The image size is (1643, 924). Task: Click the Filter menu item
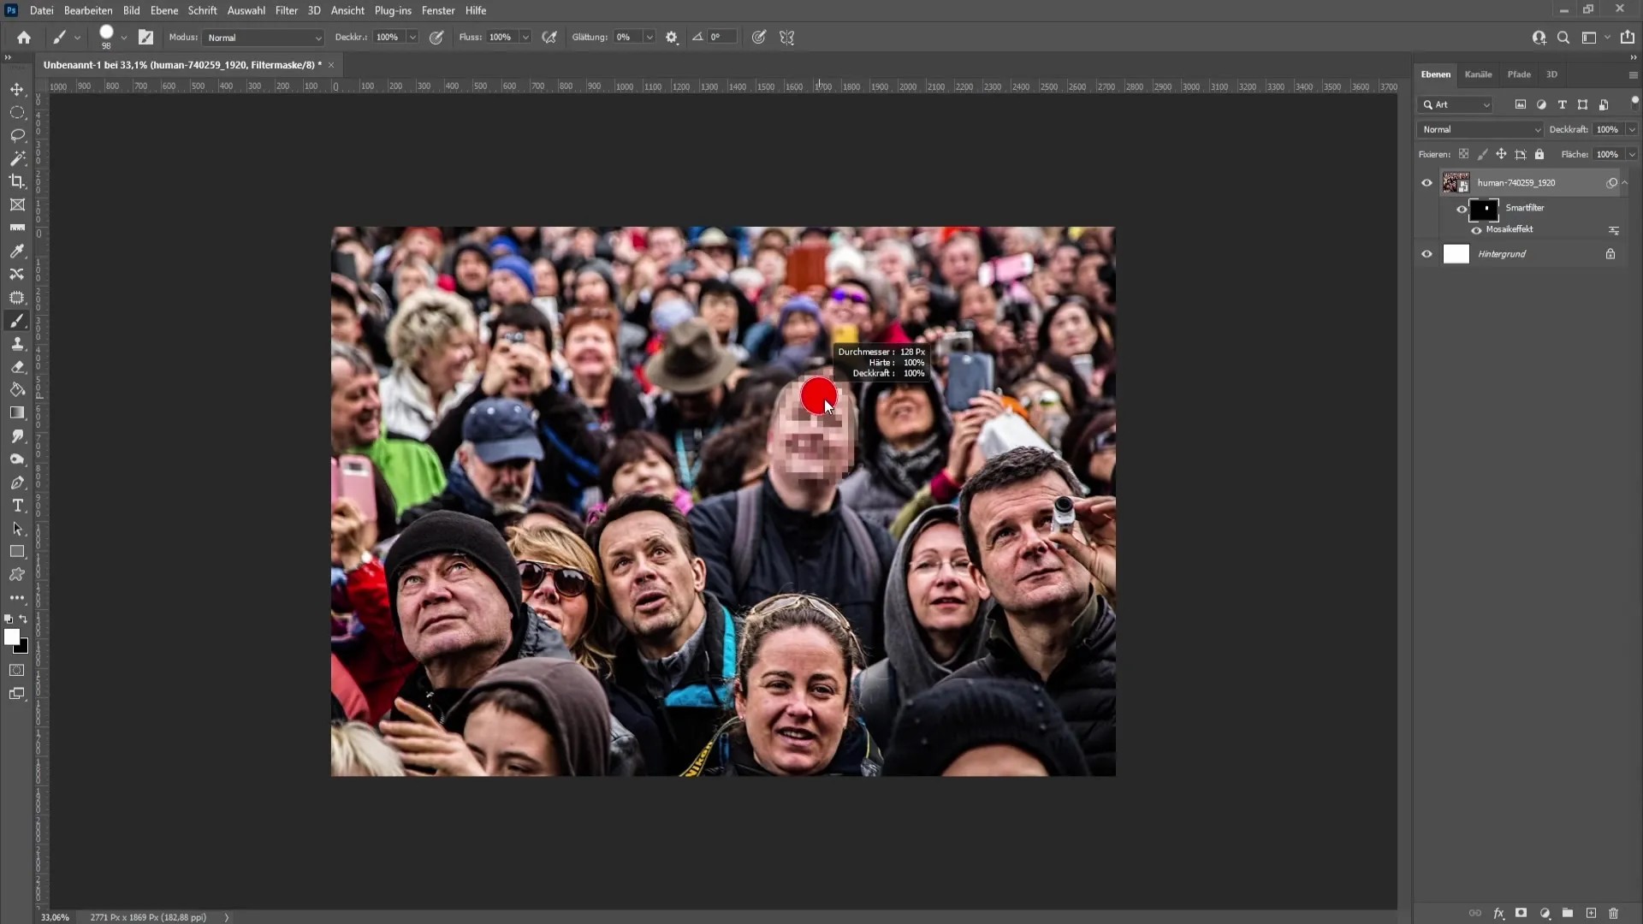pos(287,10)
